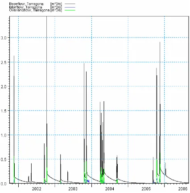This screenshot has width=190, height=193.
Task: Click the Baseflow, Tarragona legend label
Action: 26,4
